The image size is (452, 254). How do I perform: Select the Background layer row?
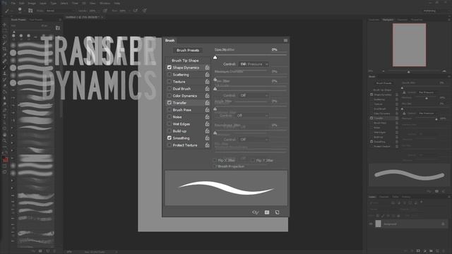click(409, 224)
